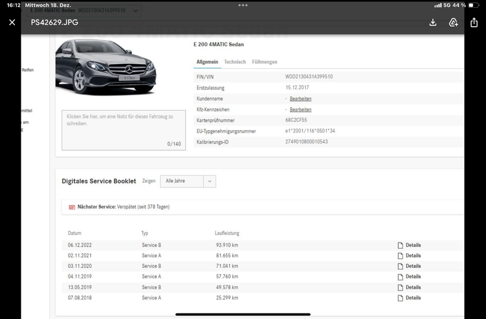The height and width of the screenshot is (319, 486).
Task: Click document icon for 04.11.2019 service
Action: click(400, 277)
